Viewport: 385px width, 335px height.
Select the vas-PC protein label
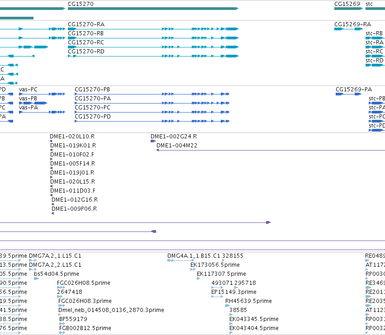click(x=28, y=90)
